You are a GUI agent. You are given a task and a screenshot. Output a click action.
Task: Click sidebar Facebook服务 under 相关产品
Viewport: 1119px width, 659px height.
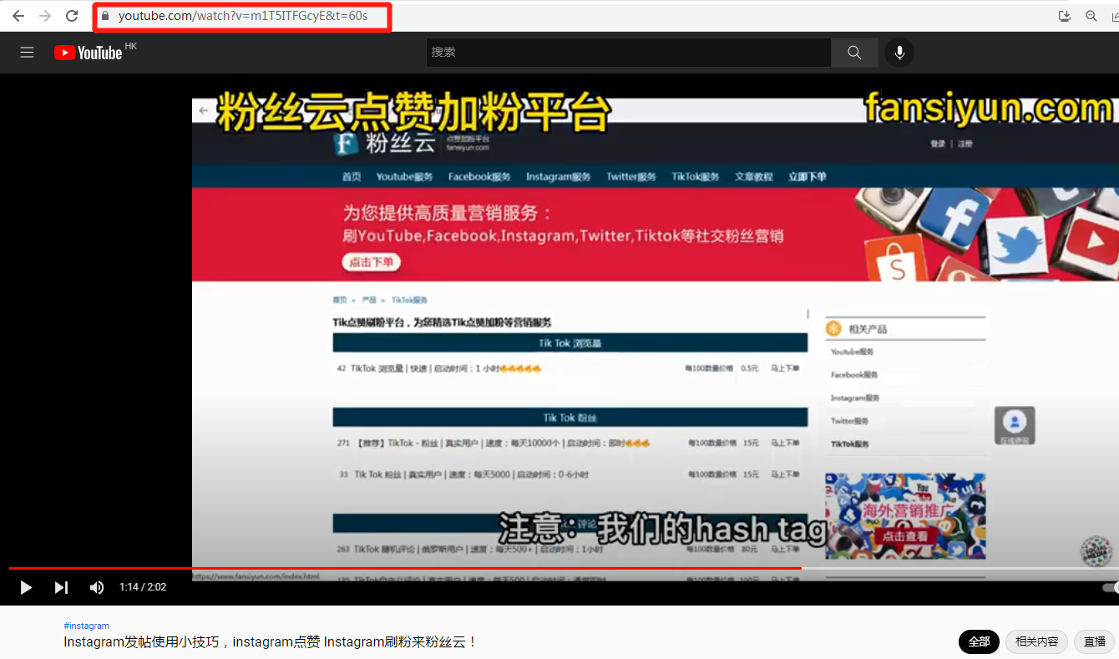pos(854,375)
